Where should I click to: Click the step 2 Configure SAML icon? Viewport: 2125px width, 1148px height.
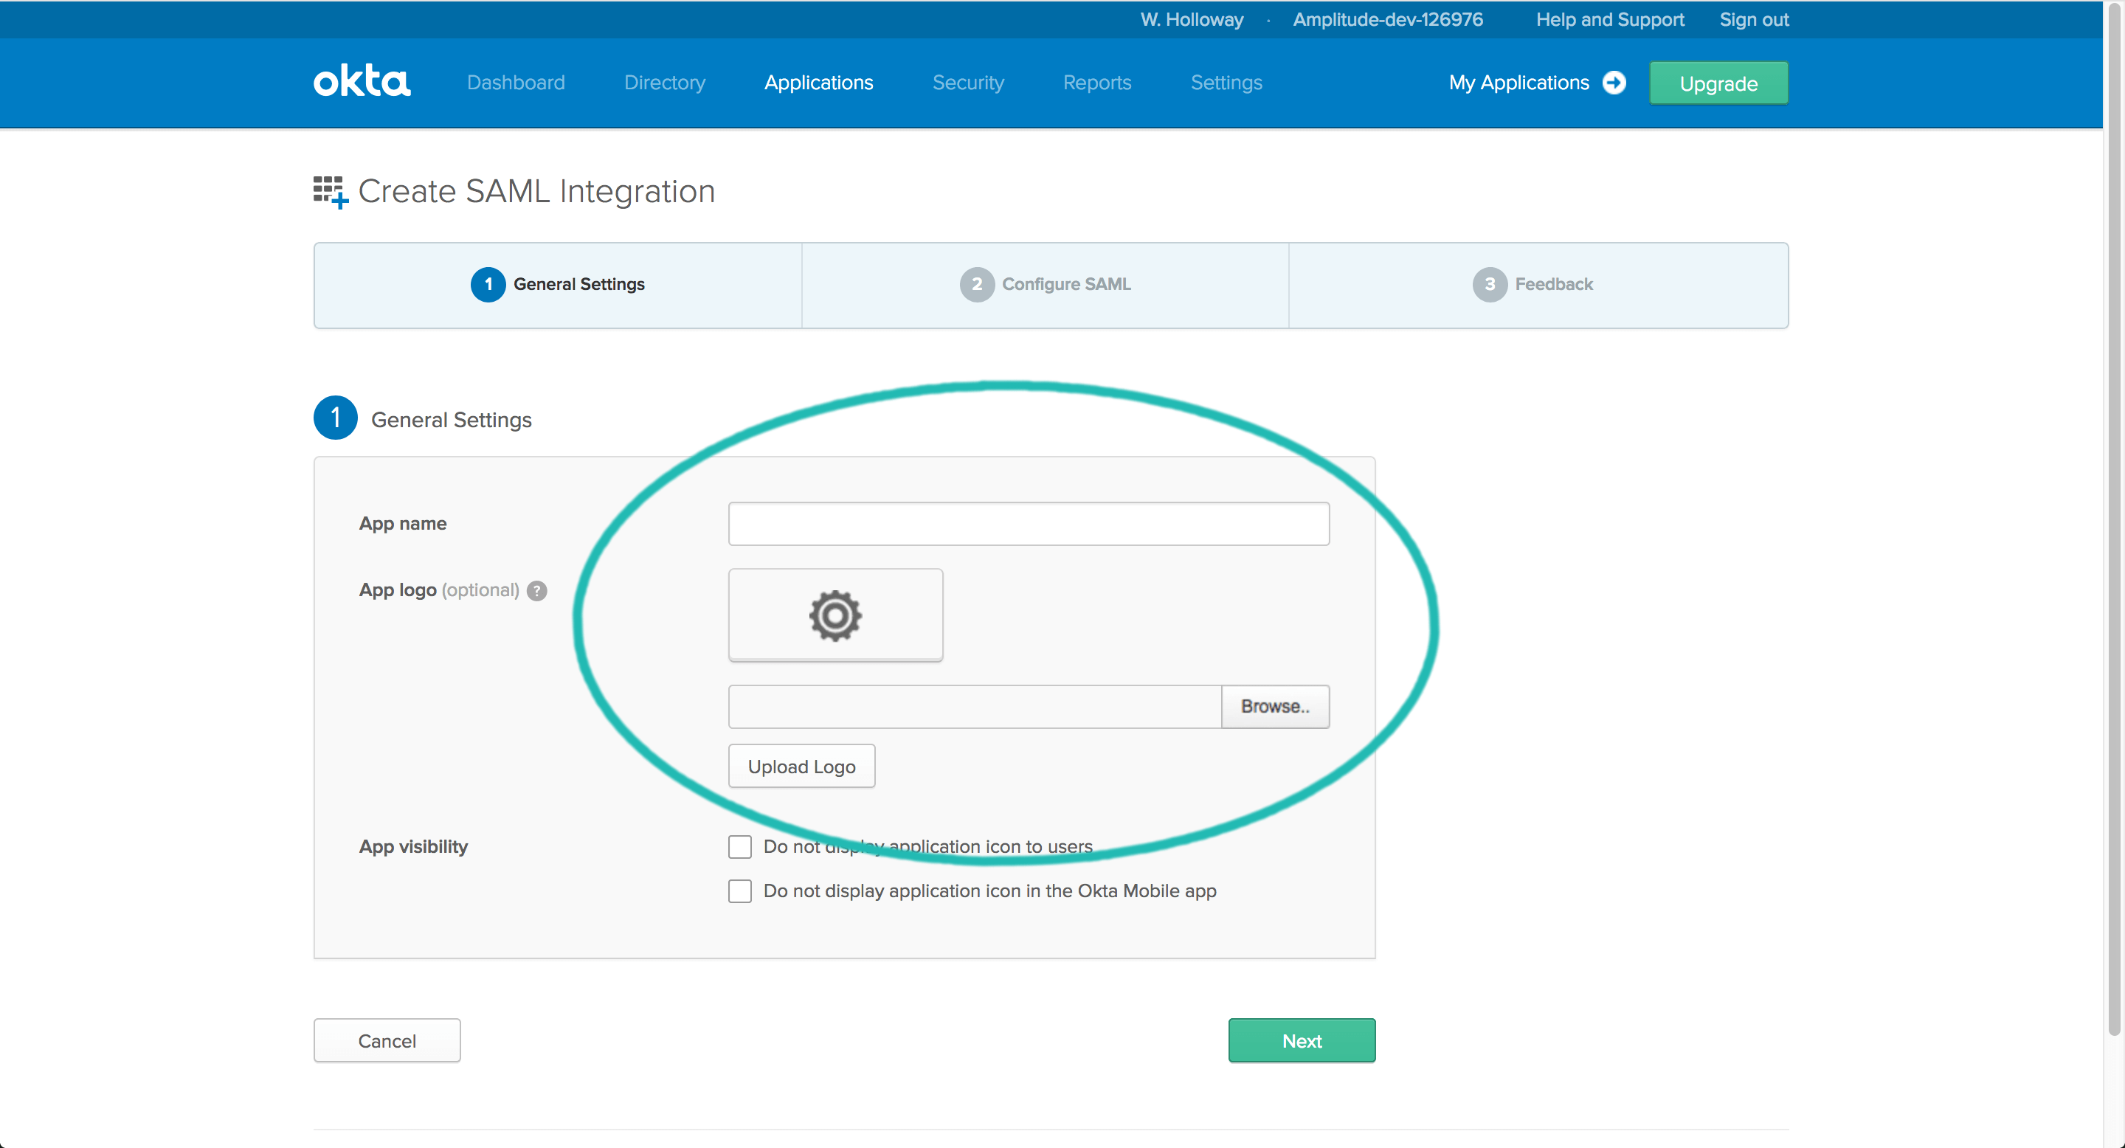click(975, 283)
